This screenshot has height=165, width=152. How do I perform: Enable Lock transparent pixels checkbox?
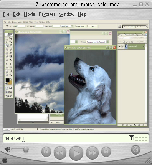tap(124, 42)
